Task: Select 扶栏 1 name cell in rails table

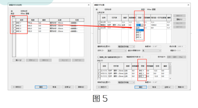Action: (21, 23)
